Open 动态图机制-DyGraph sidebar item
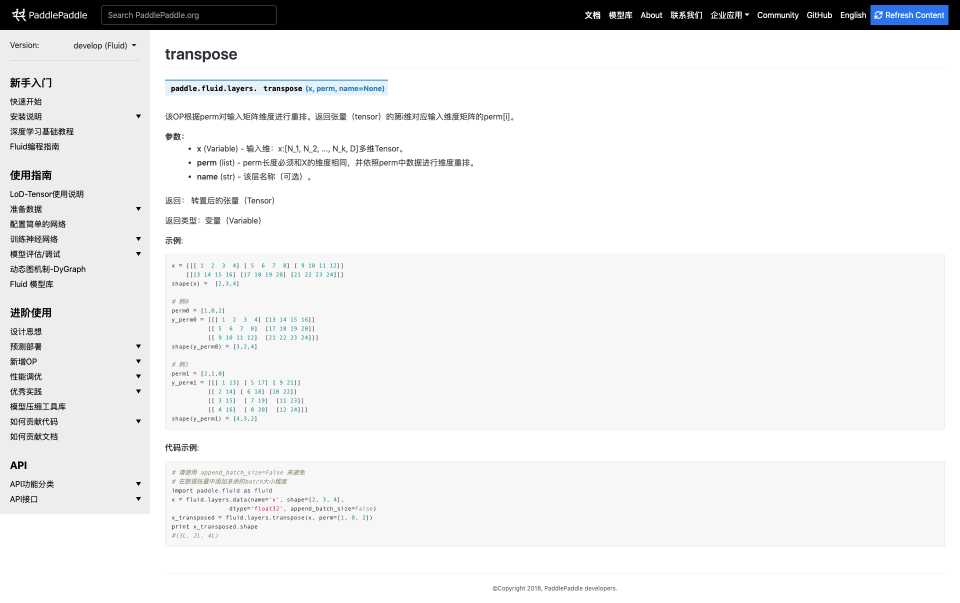Viewport: 960px width, 603px height. [x=47, y=269]
